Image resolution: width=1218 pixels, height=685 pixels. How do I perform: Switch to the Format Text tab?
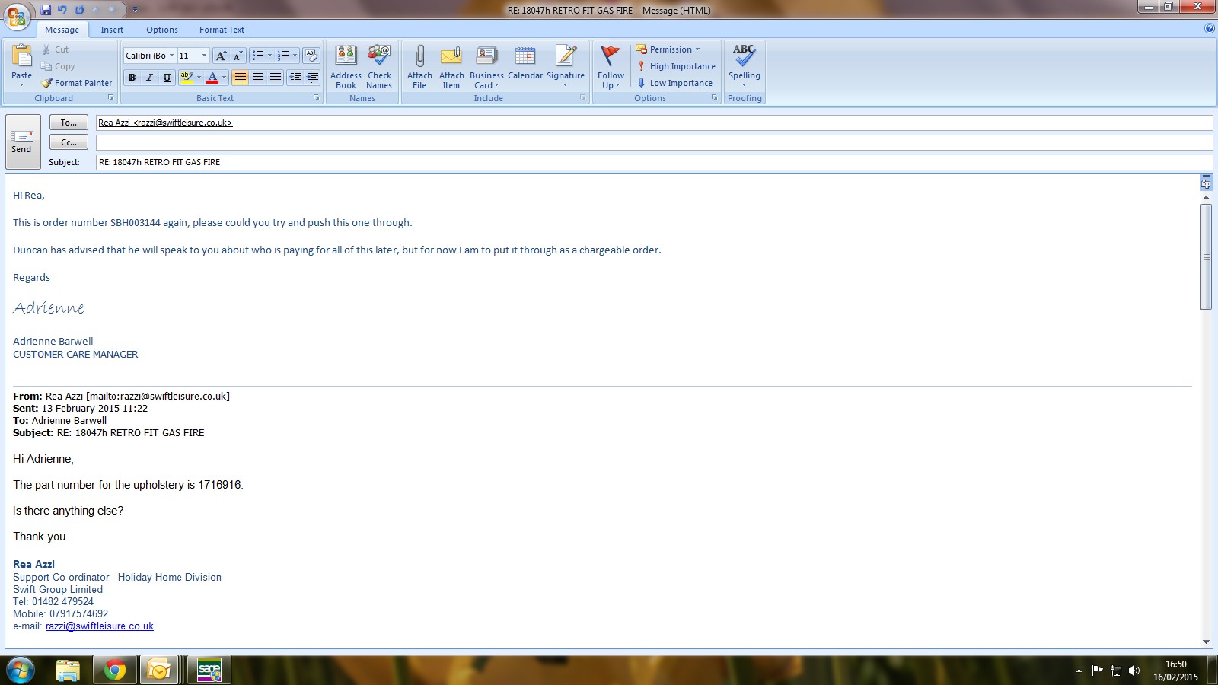(x=222, y=30)
